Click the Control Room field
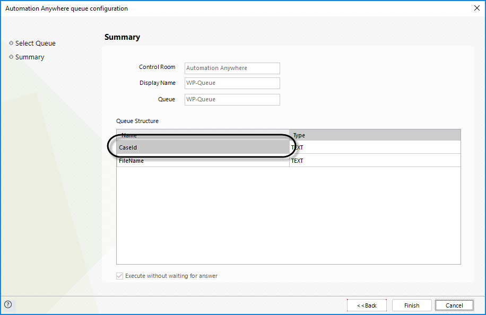 point(232,68)
